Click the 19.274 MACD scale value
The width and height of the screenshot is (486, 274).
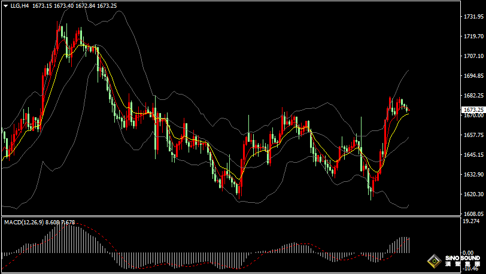[x=471, y=221]
